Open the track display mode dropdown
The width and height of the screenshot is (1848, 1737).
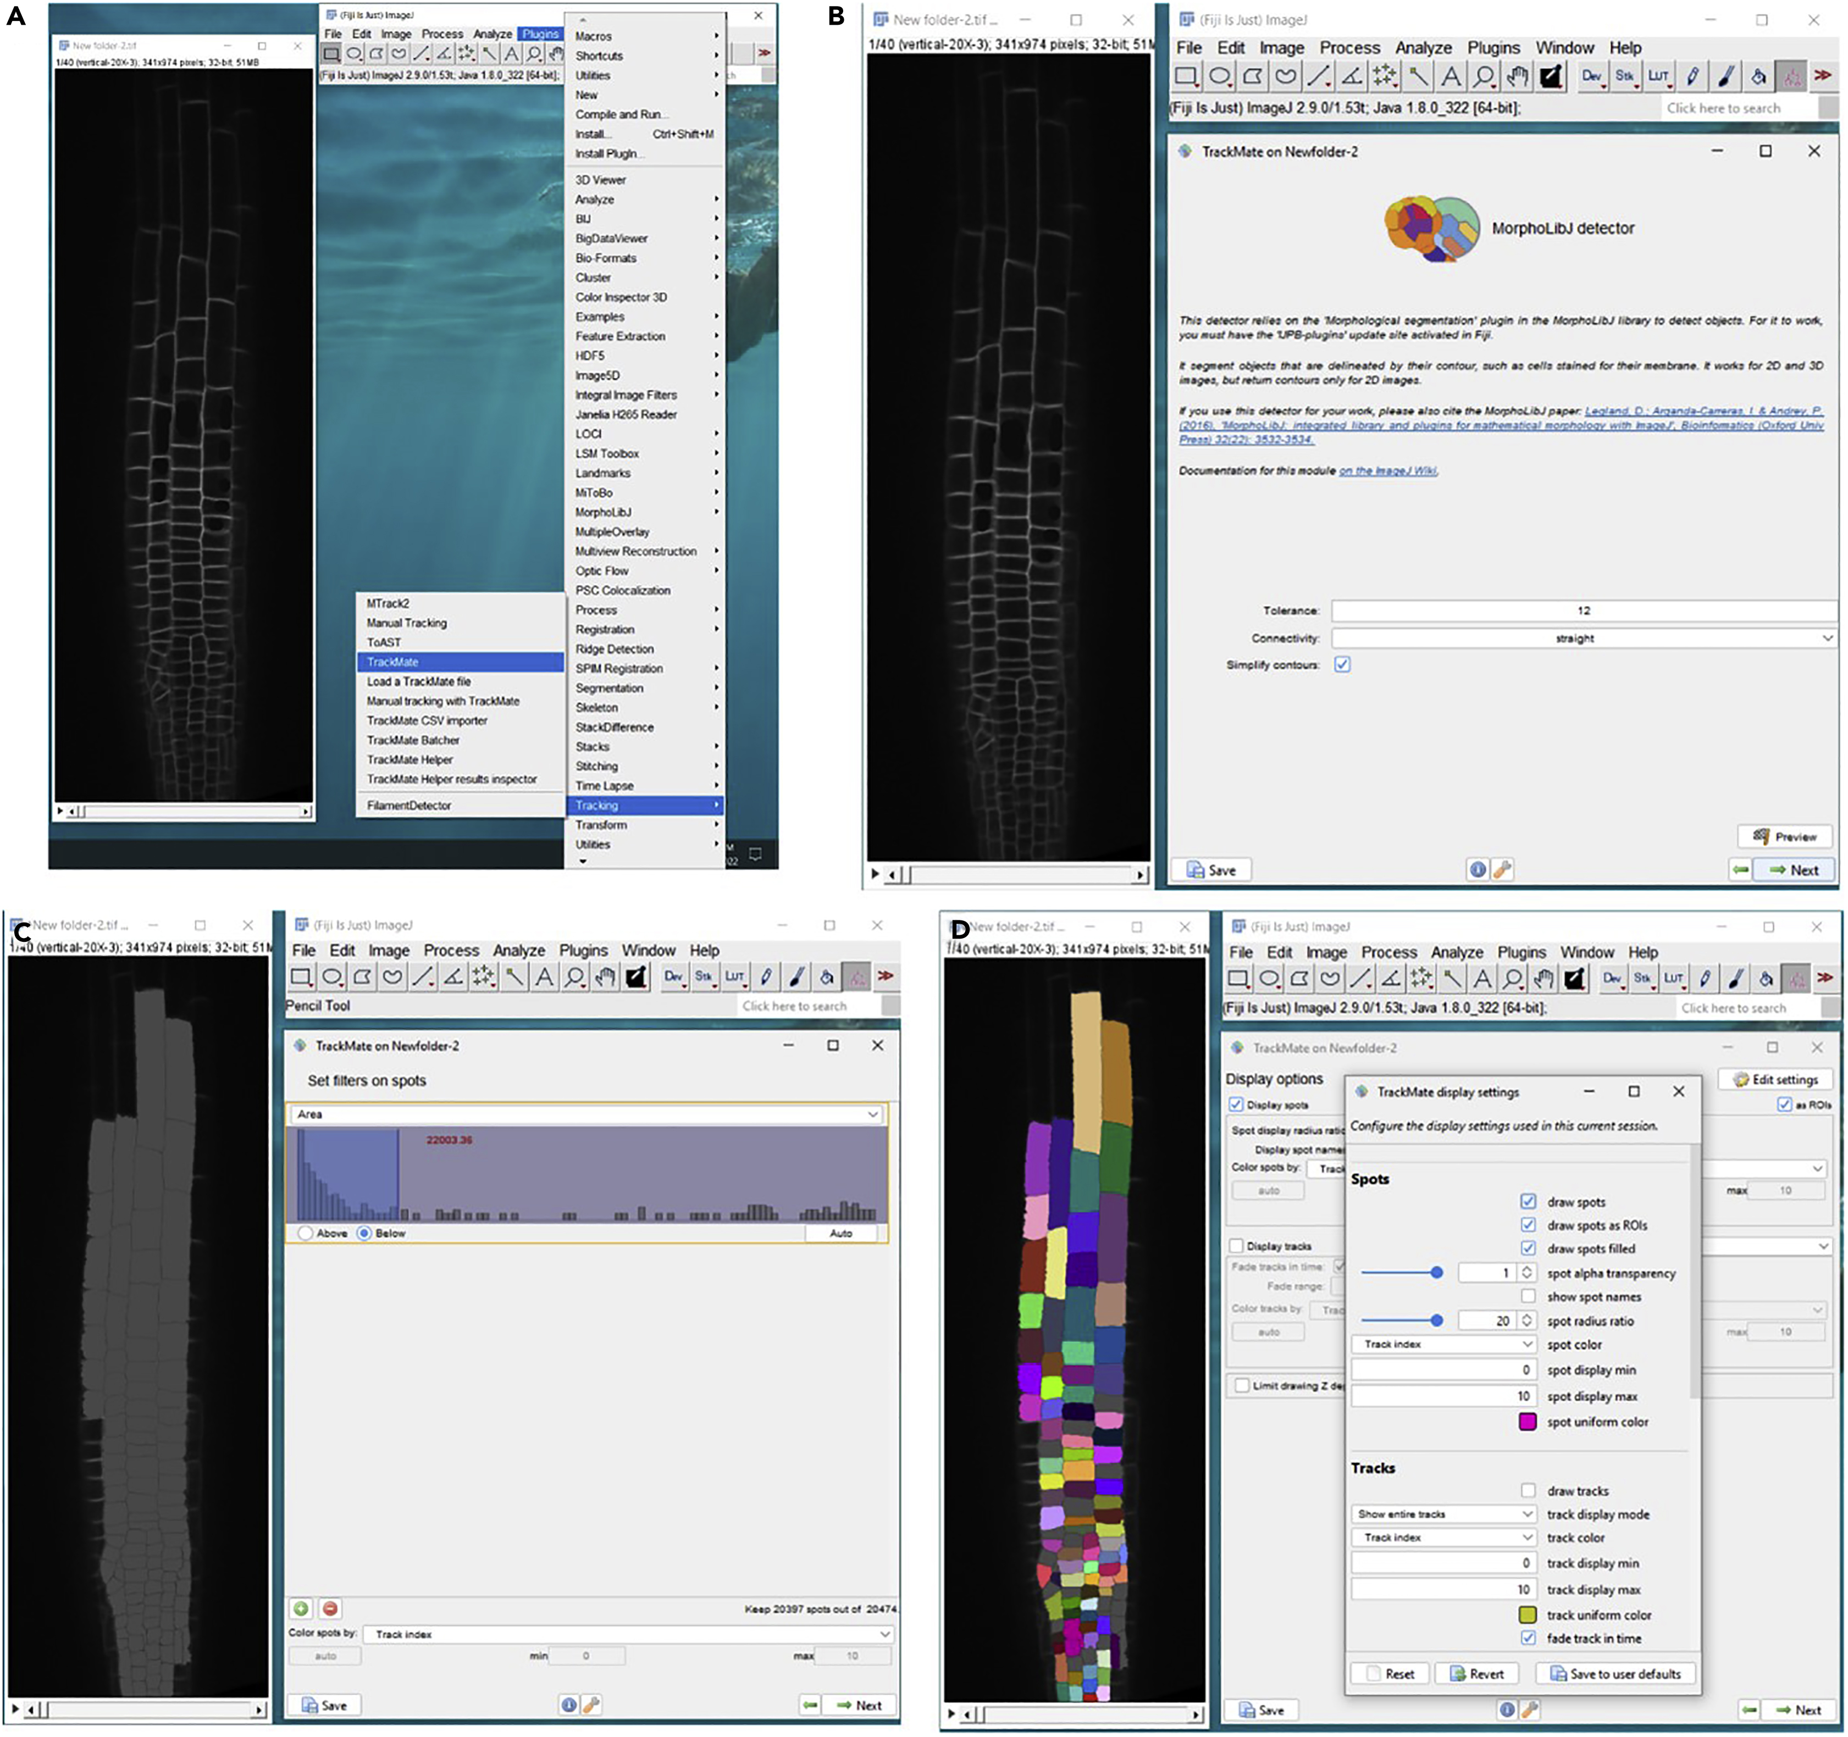[1443, 1514]
